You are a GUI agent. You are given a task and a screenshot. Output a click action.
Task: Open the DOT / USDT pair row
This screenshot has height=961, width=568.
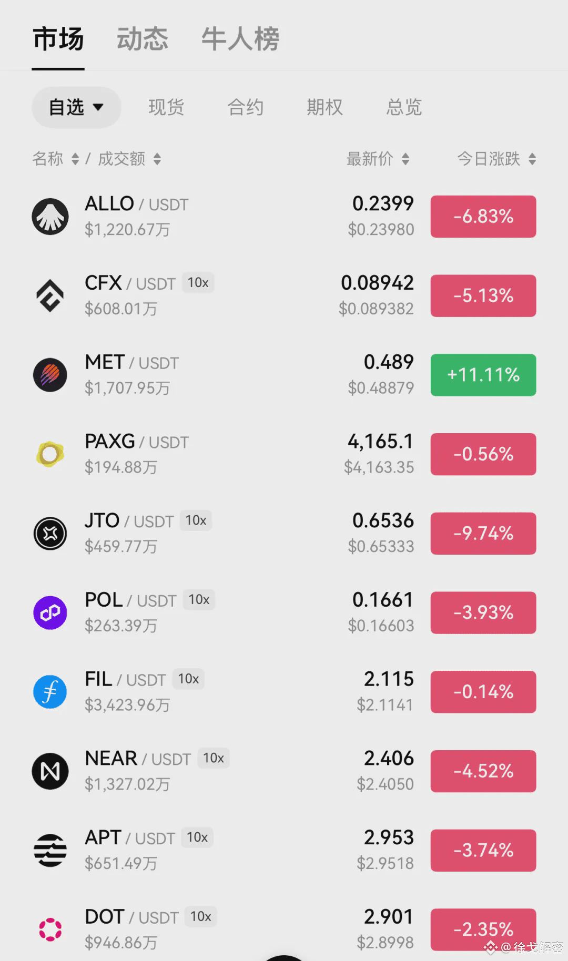click(x=284, y=929)
